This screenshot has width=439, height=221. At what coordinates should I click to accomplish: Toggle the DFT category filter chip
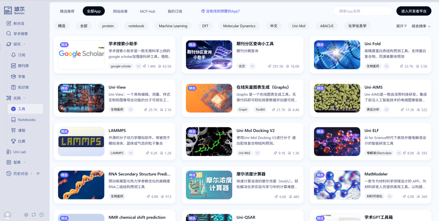click(x=205, y=26)
